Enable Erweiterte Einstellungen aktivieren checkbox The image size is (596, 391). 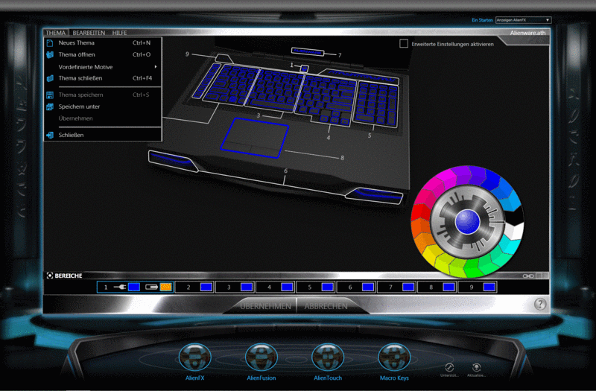point(404,44)
